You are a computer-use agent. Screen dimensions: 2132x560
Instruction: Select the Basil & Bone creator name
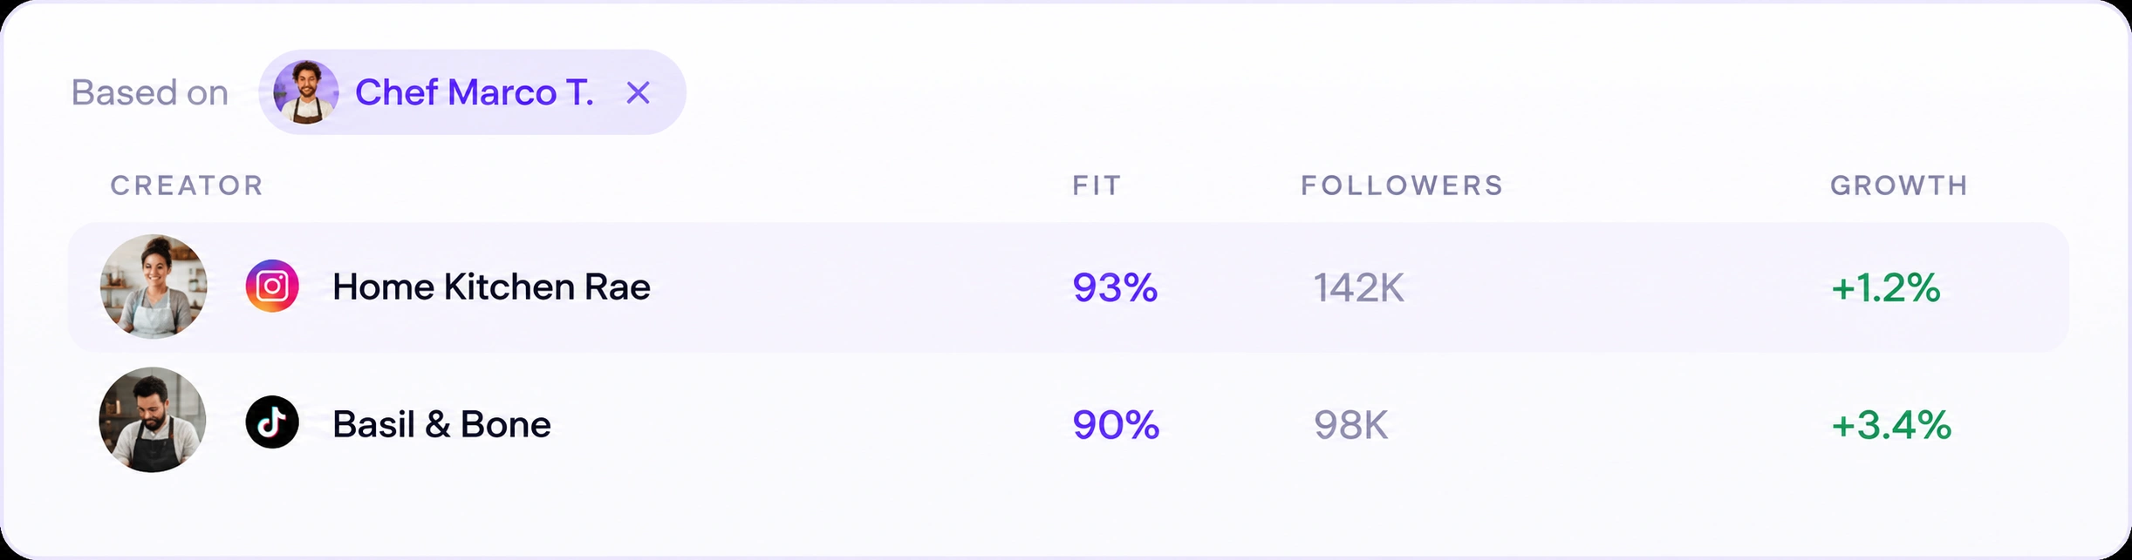[x=441, y=424]
